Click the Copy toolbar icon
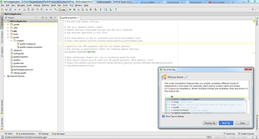 click(x=28, y=10)
